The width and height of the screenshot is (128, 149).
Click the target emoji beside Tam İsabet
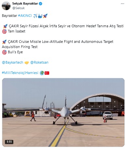4,31
